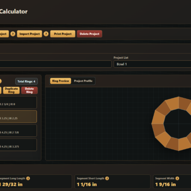Open help icon next to Segment Short Length

tap(107, 179)
